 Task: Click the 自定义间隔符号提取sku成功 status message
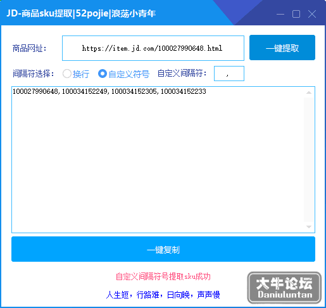(163, 276)
